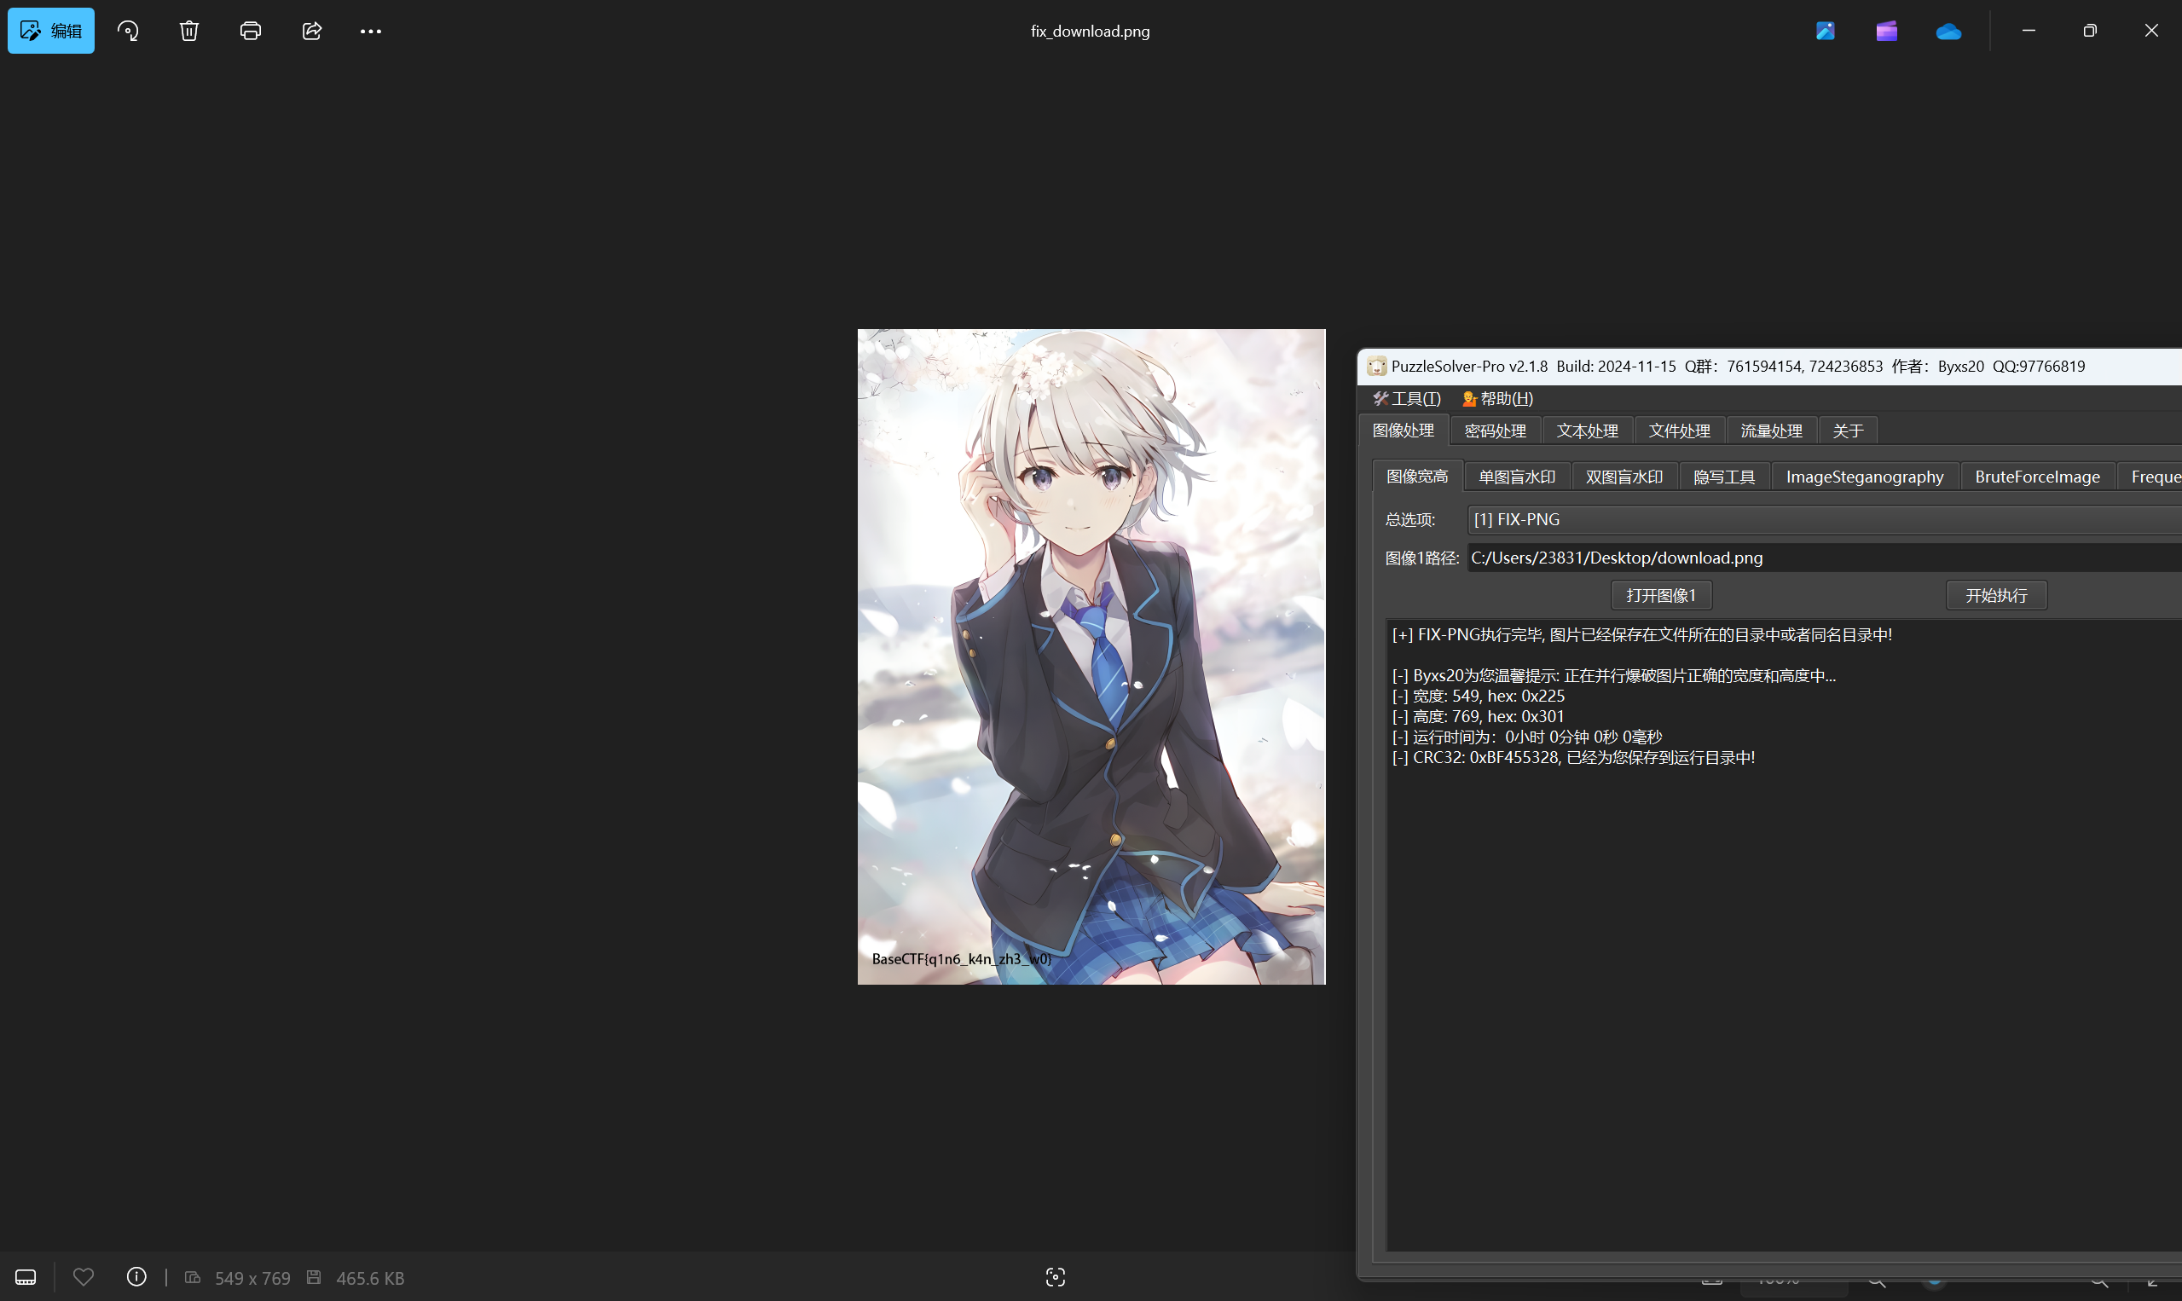Click the 高度: 769, hex: 0x301 line
The image size is (2182, 1301).
coord(1478,716)
